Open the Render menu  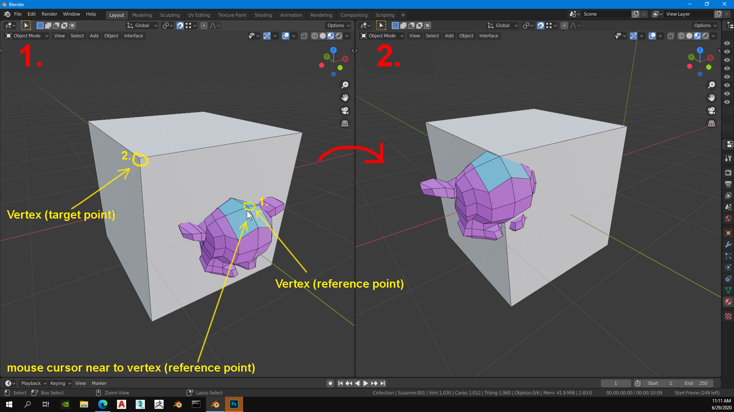tap(49, 14)
